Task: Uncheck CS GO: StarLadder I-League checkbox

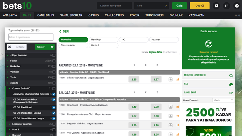Action: point(54,113)
